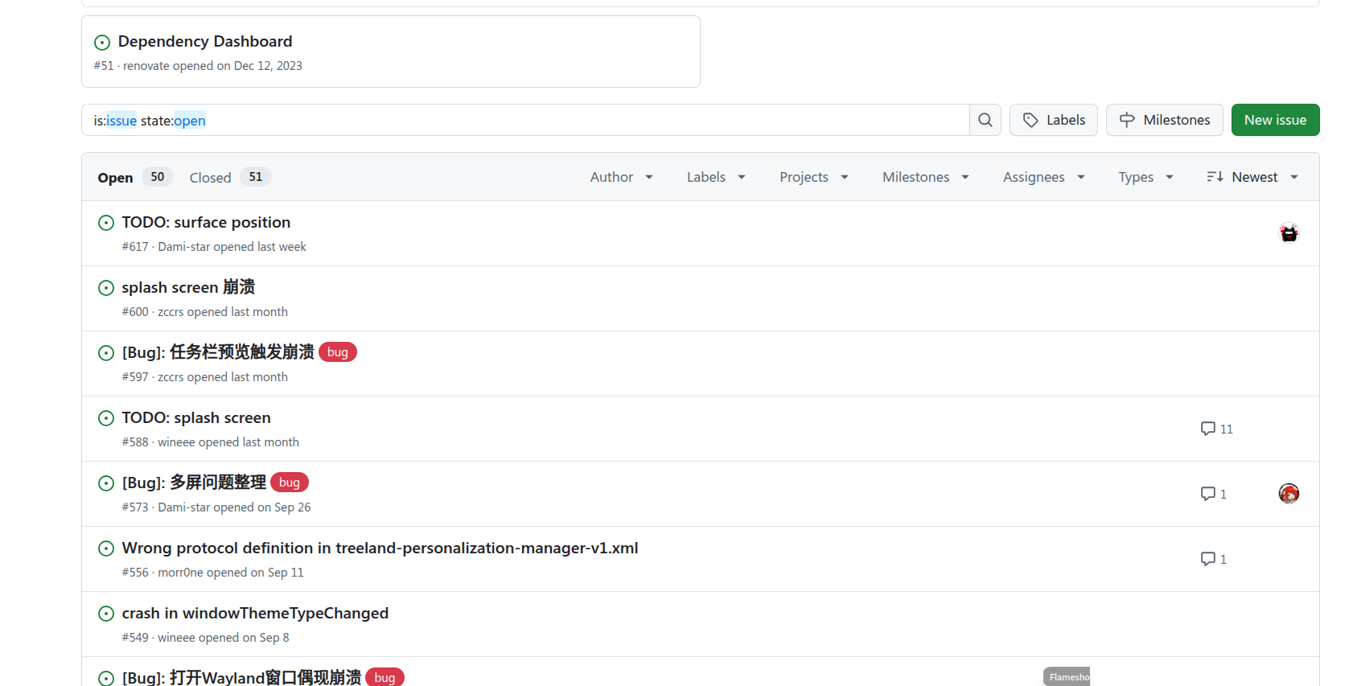The height and width of the screenshot is (686, 1353).
Task: Click author renovate on Dependency Dashboard
Action: [146, 66]
